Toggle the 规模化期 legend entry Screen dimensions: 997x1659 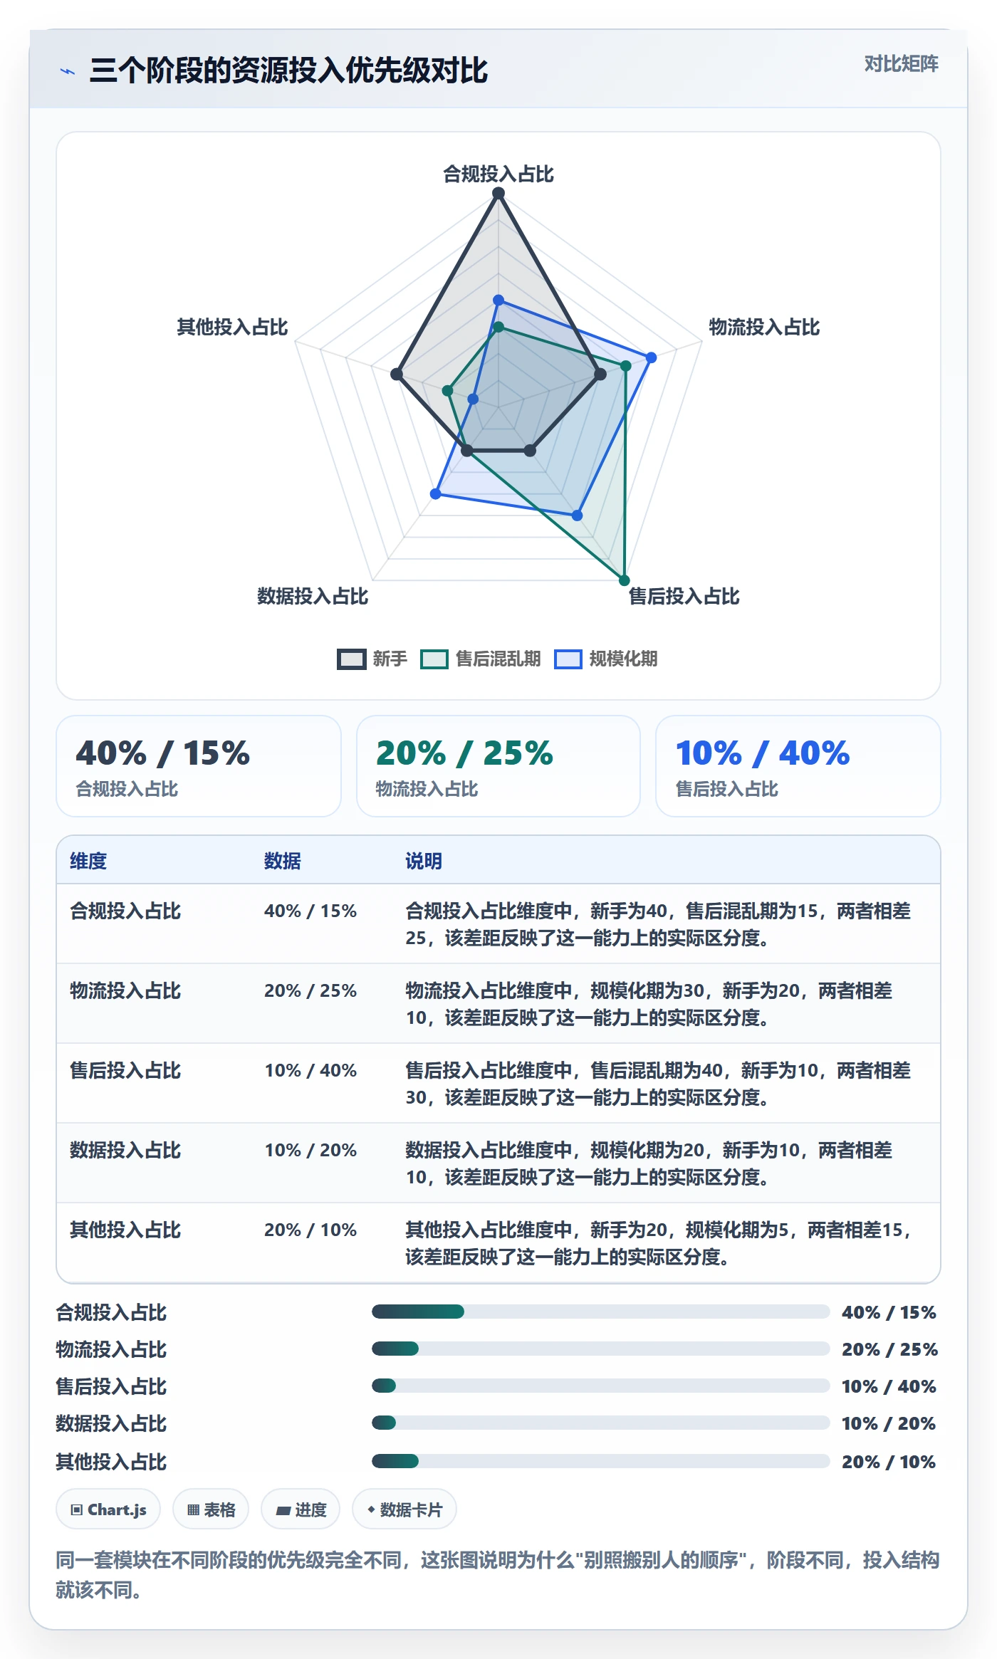pyautogui.click(x=606, y=659)
